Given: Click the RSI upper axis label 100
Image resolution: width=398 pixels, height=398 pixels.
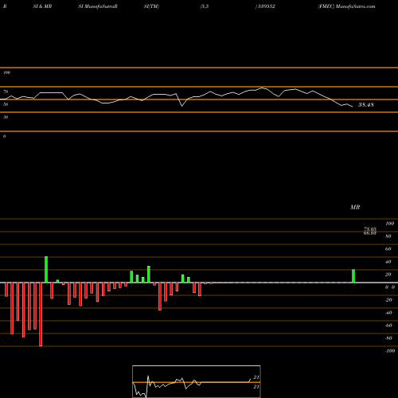Looking at the screenshot, I should point(6,72).
